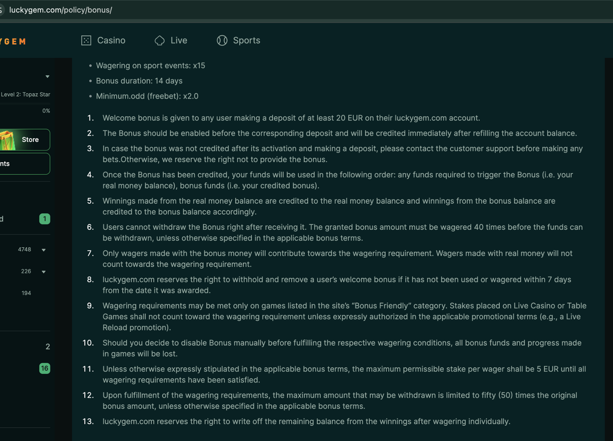Open the Store button text
Viewport: 613px width, 441px height.
[x=30, y=140]
